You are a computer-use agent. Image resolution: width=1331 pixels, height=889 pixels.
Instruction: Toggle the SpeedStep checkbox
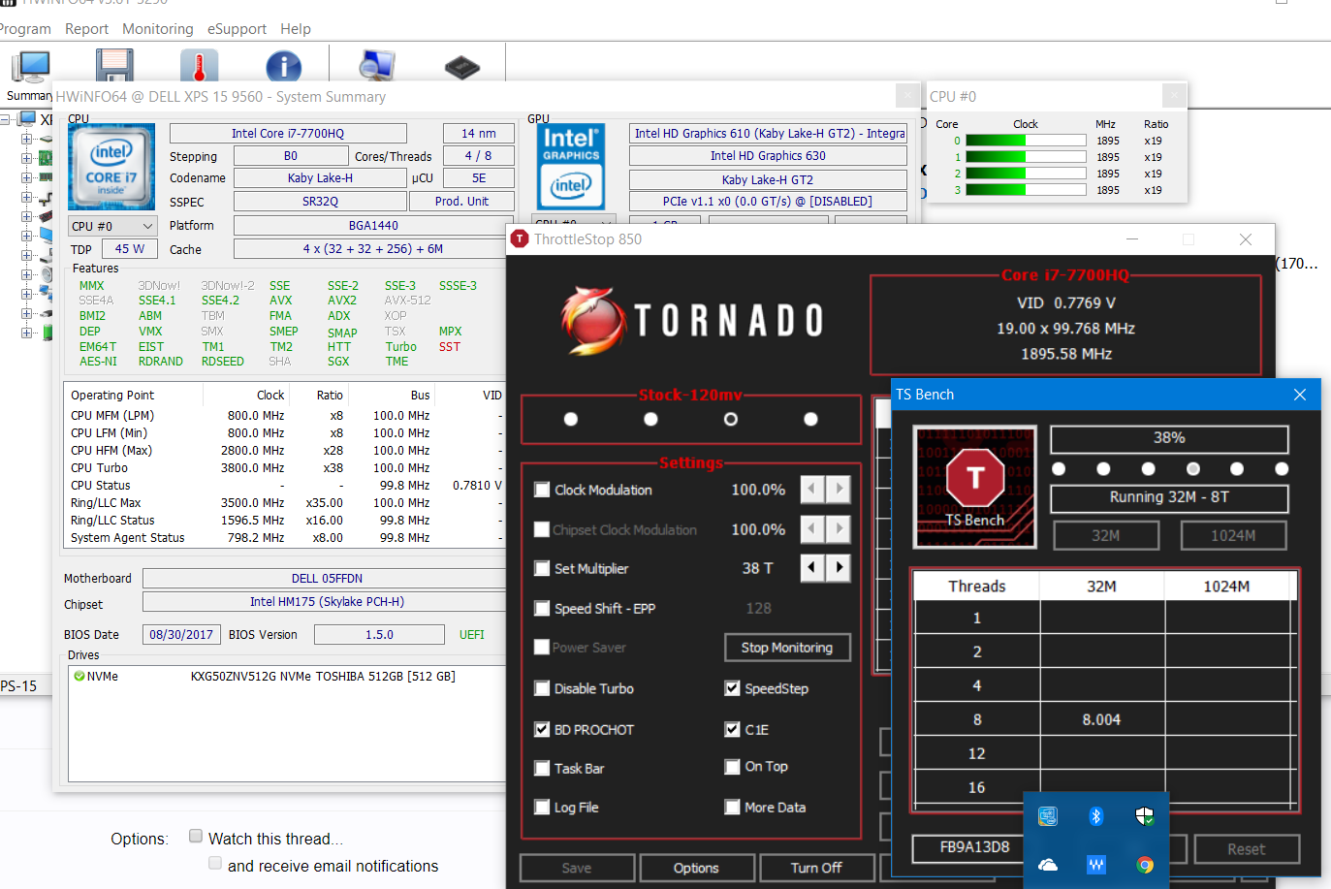(732, 688)
